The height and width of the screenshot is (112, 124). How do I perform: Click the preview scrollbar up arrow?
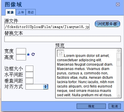(119, 51)
